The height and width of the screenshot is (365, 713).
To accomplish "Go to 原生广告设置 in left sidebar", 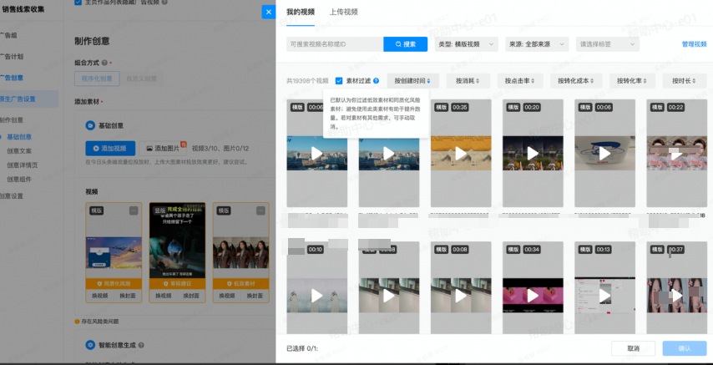I will click(x=18, y=99).
